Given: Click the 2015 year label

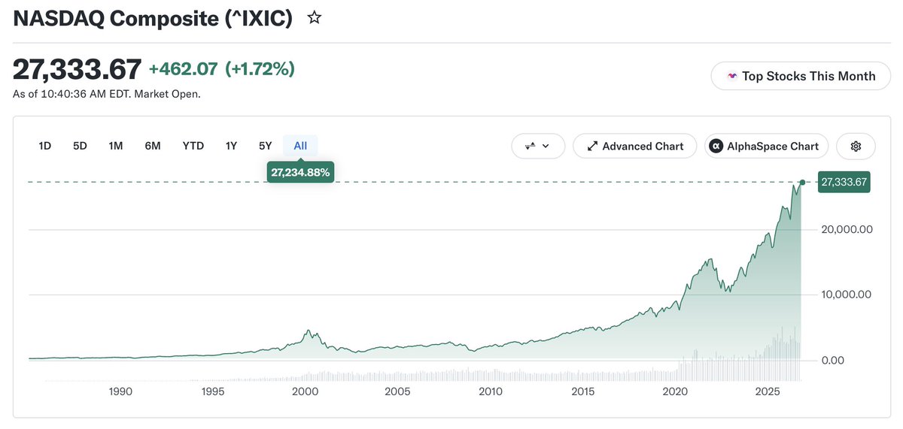Looking at the screenshot, I should click(582, 391).
